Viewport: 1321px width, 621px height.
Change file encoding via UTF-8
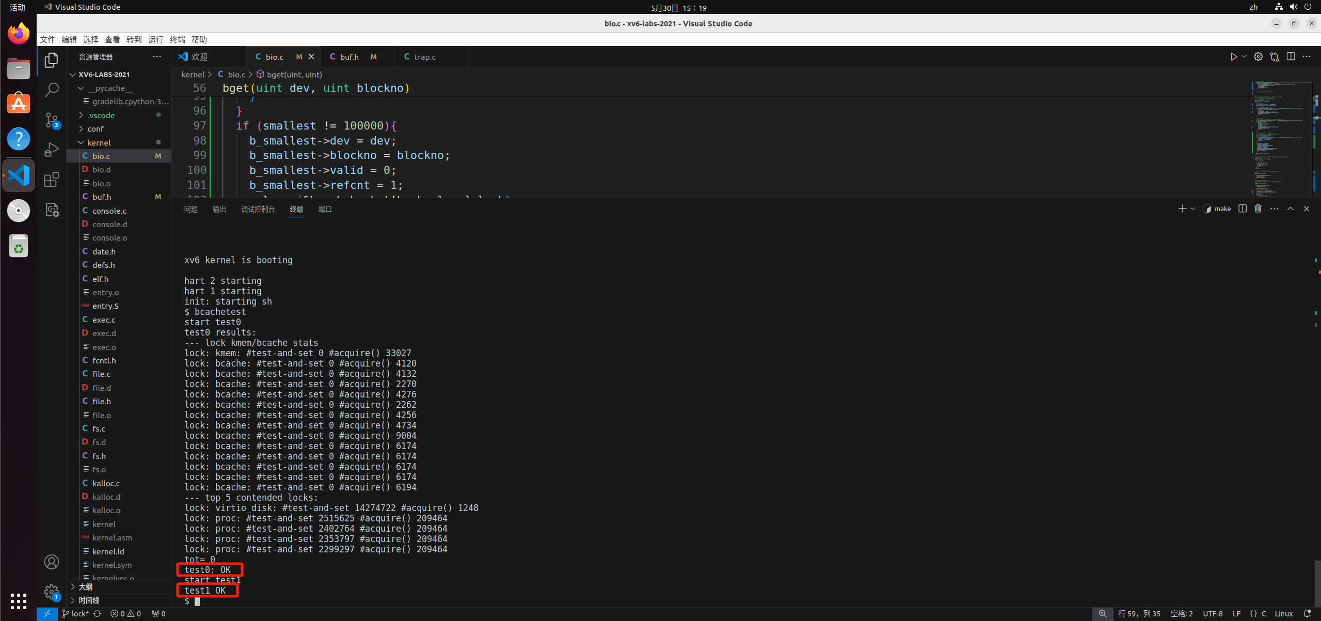(1213, 614)
